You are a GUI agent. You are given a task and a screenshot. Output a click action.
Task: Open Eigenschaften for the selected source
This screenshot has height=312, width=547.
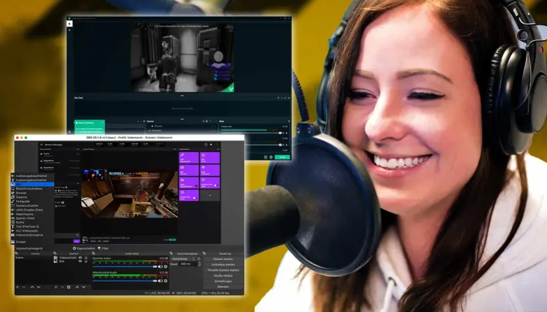coord(84,248)
